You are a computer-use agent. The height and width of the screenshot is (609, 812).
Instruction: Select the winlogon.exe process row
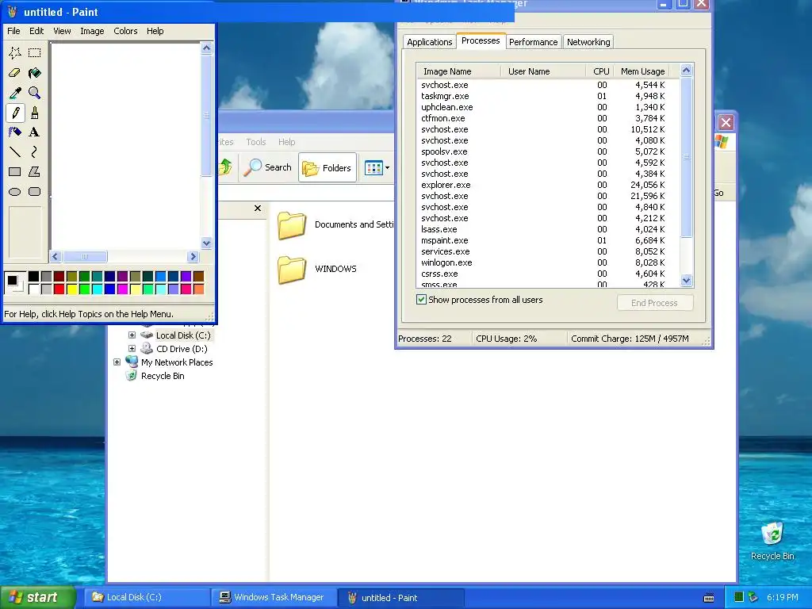coord(548,262)
